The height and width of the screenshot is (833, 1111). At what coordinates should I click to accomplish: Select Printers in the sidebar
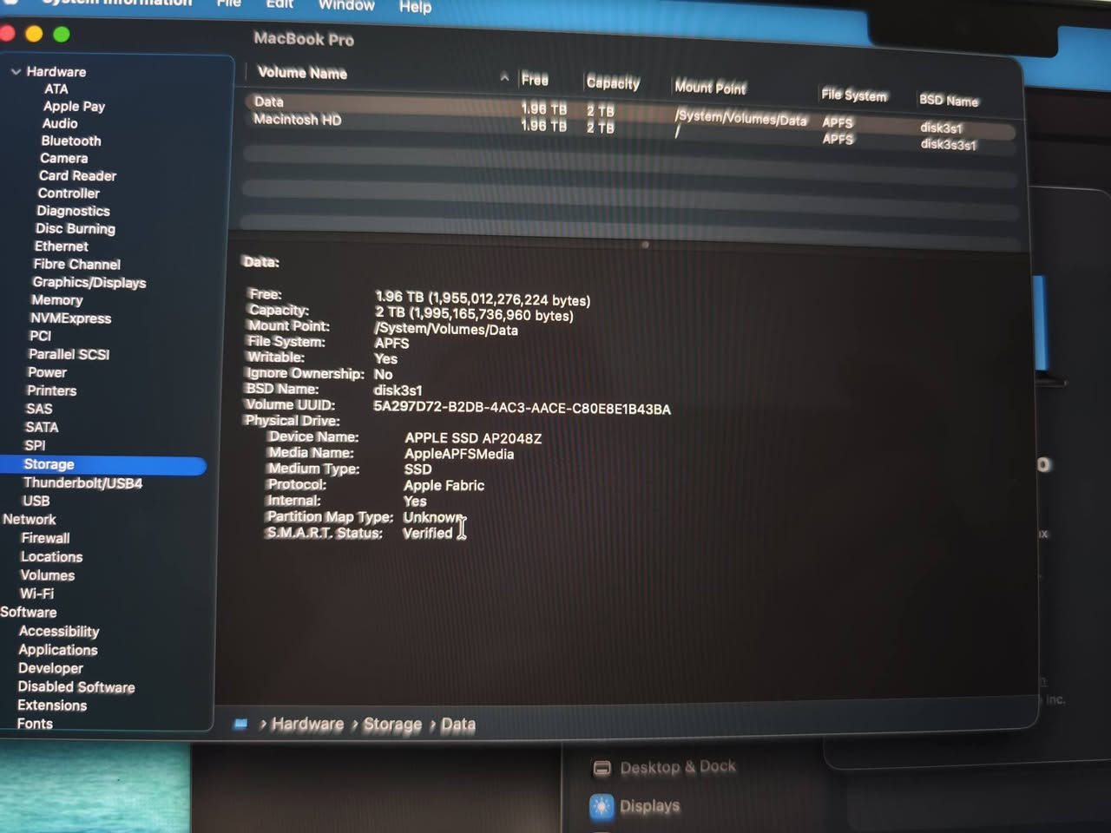(51, 390)
